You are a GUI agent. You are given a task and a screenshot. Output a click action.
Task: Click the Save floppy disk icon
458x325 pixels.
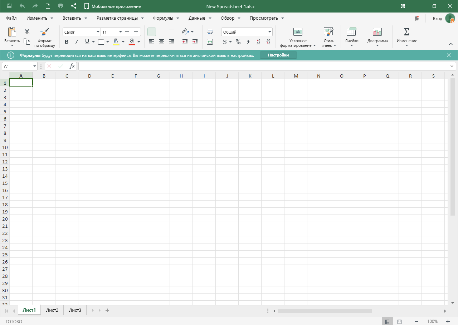click(9, 6)
